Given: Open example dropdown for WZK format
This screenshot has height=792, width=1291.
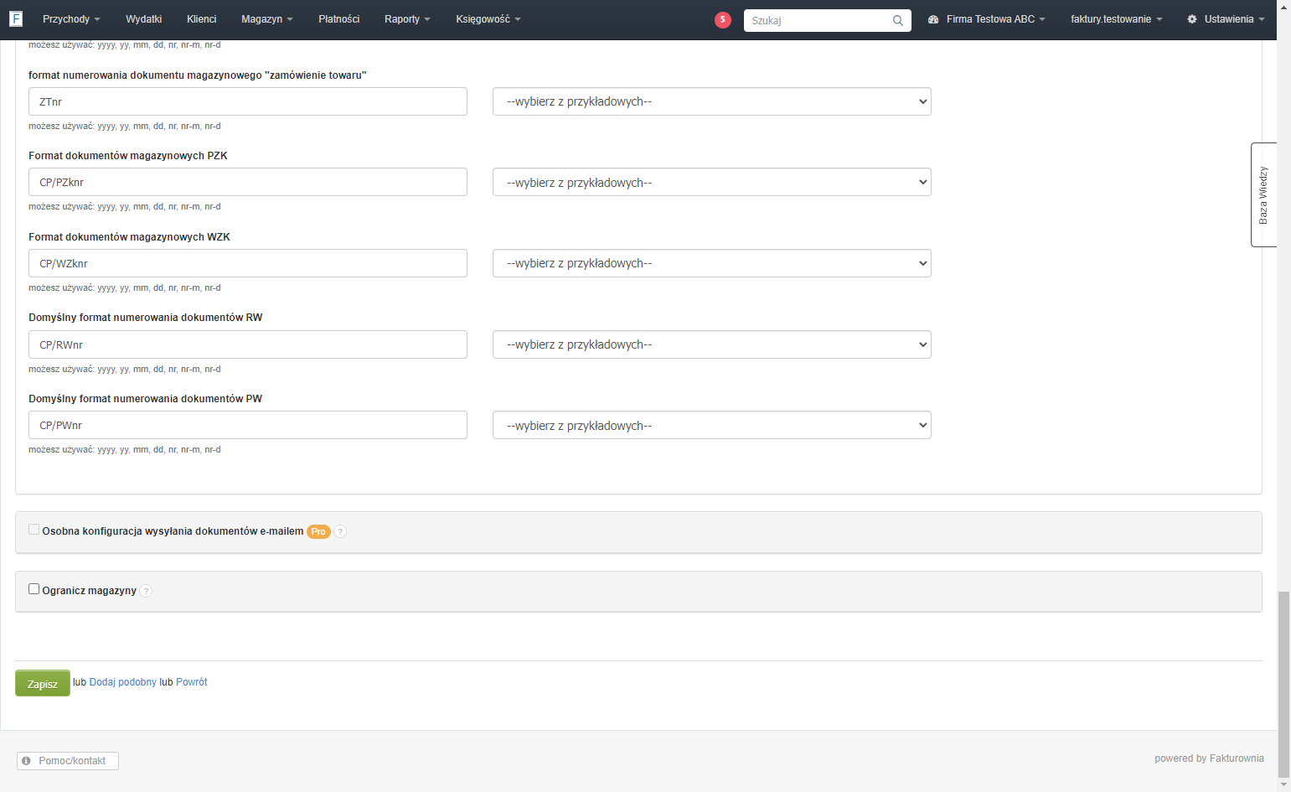Looking at the screenshot, I should [712, 263].
